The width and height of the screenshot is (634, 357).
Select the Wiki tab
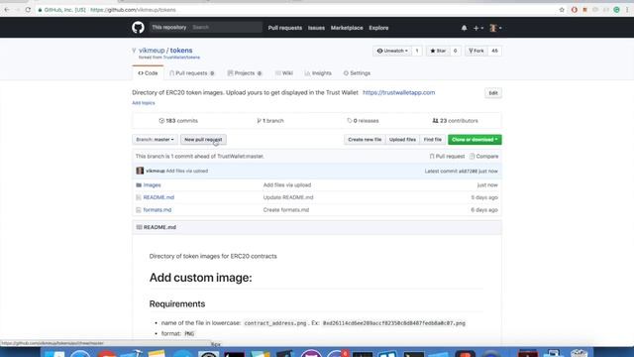[284, 73]
